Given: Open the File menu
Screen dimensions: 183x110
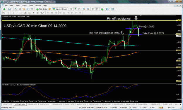Looking at the screenshot, I should [x=6, y=5].
